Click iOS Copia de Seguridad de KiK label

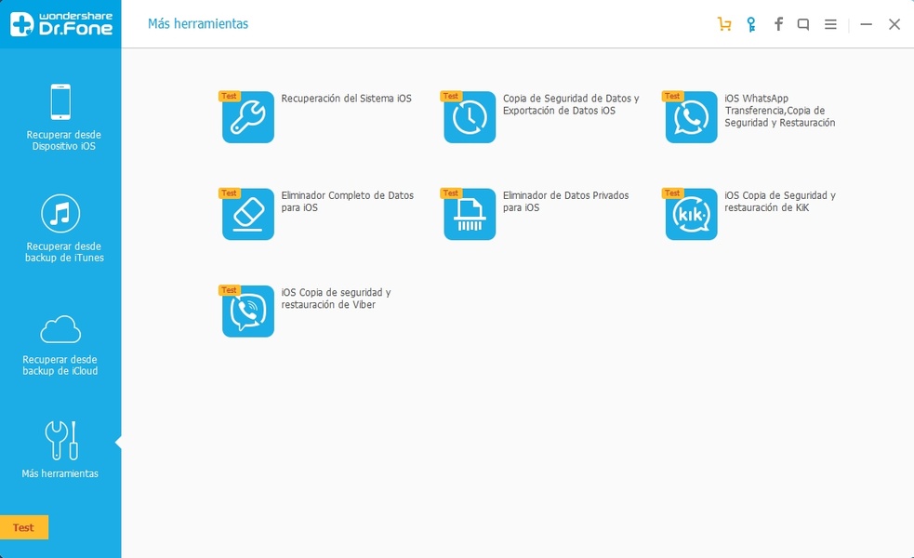(780, 201)
